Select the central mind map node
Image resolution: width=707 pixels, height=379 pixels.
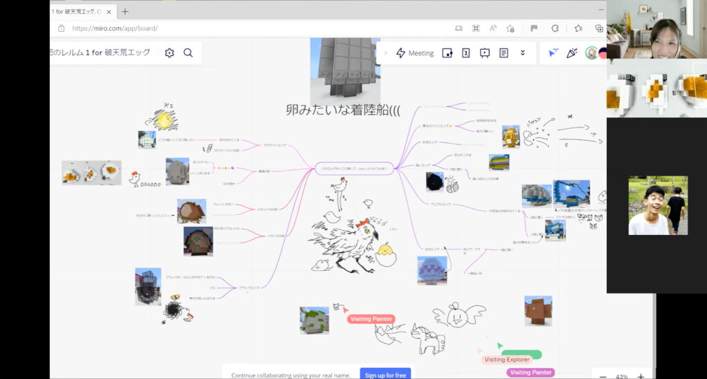354,168
